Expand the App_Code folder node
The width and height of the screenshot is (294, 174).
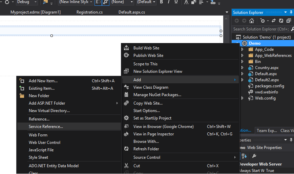(x=242, y=49)
